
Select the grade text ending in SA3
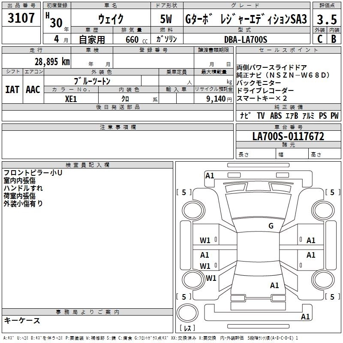coord(246,19)
